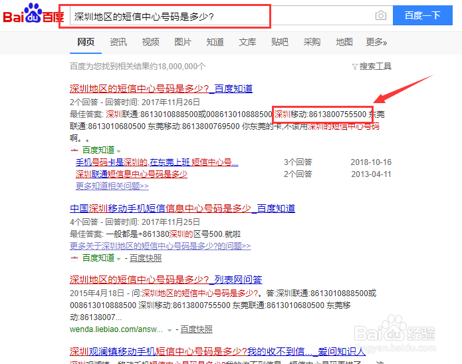Viewport: 462px width, 364px height.
Task: Click first result's 百度知道 source label
Action: 98,150
